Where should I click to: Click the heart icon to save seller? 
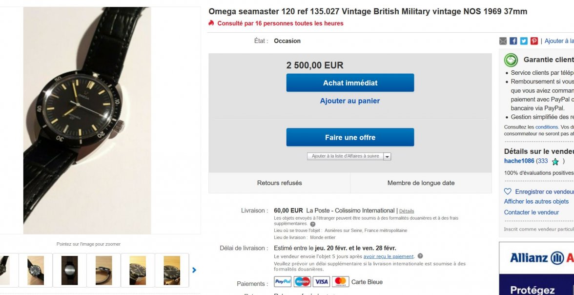point(508,192)
